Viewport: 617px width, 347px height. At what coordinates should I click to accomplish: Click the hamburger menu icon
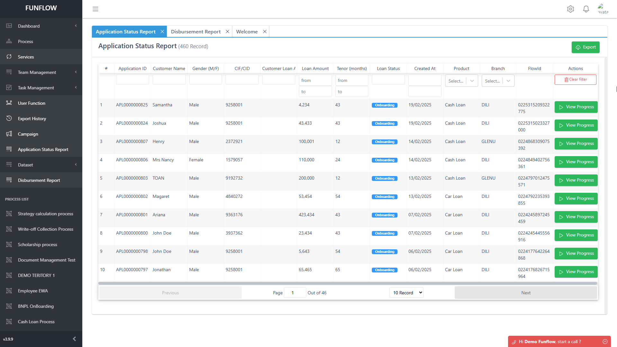(95, 9)
